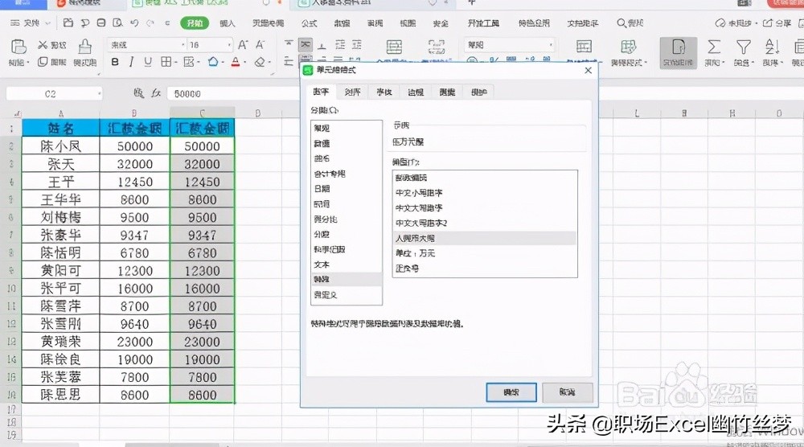Open the Sum button dropdown arrow

tap(724, 63)
